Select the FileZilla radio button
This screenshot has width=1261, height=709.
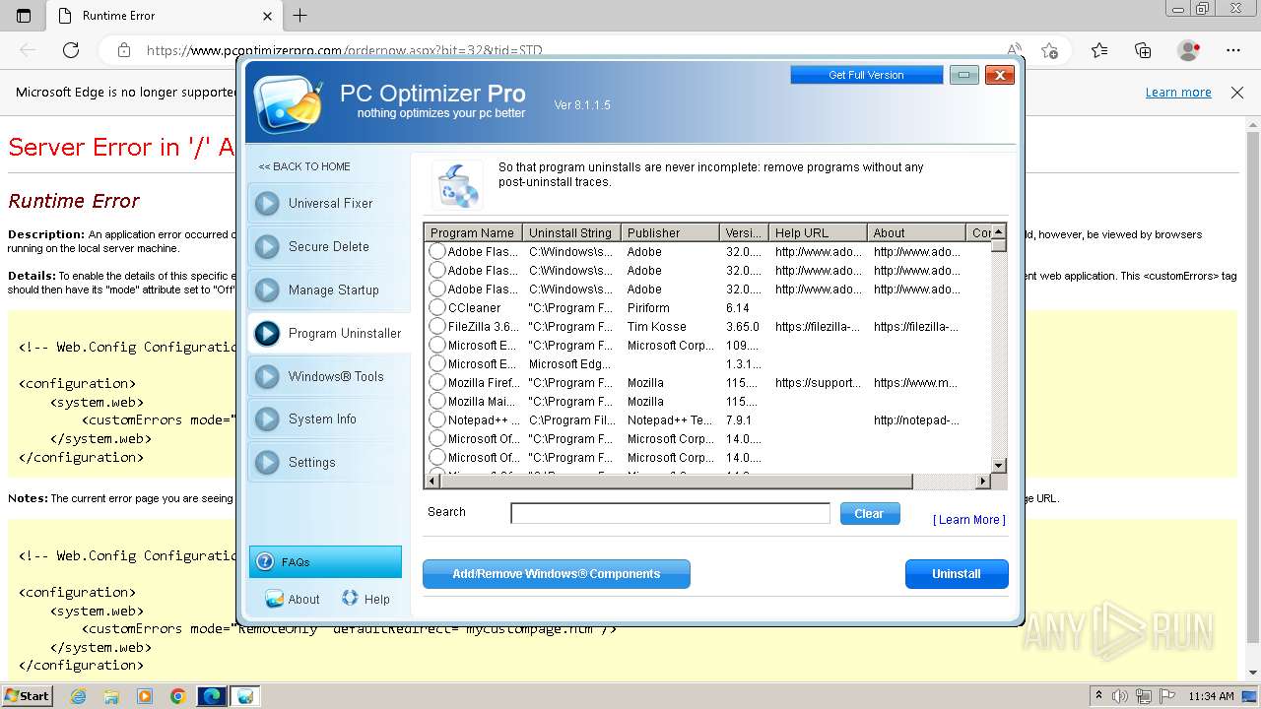click(x=437, y=327)
